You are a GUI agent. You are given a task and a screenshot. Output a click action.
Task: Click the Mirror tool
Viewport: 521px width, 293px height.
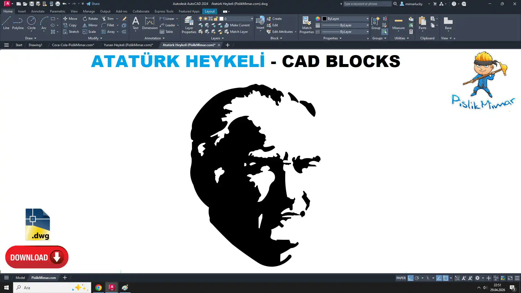[x=90, y=25]
